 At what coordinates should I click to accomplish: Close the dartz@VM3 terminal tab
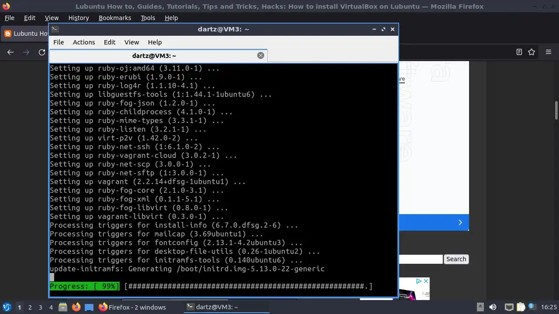click(261, 55)
